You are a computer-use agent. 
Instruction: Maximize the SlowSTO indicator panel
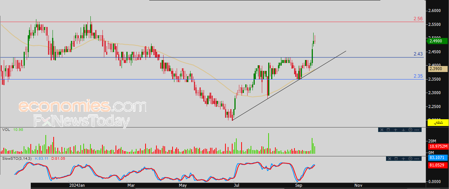396,158
